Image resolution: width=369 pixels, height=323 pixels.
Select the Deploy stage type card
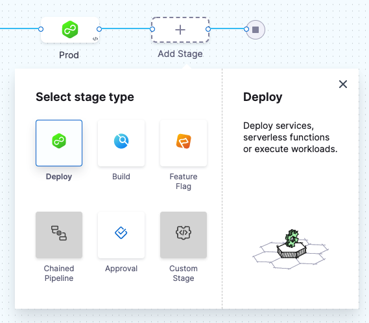(59, 143)
